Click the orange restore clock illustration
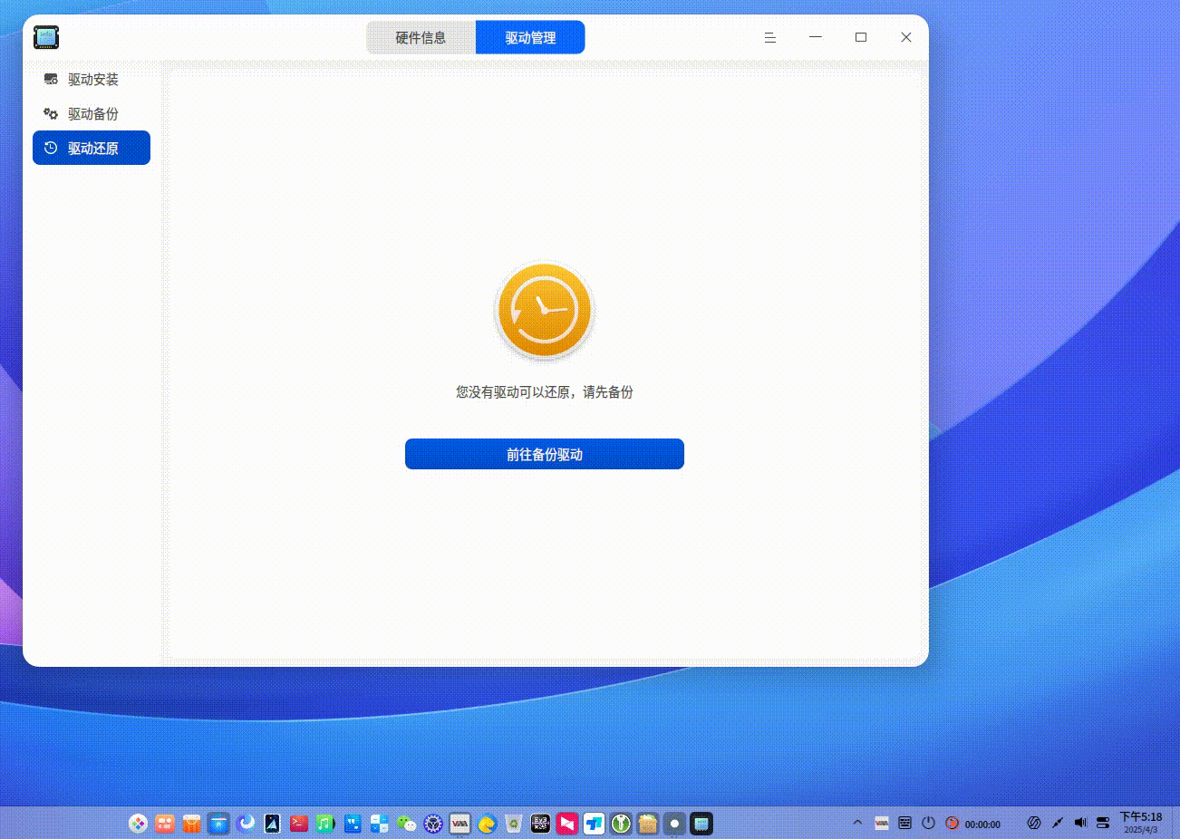Image resolution: width=1180 pixels, height=839 pixels. pyautogui.click(x=545, y=311)
